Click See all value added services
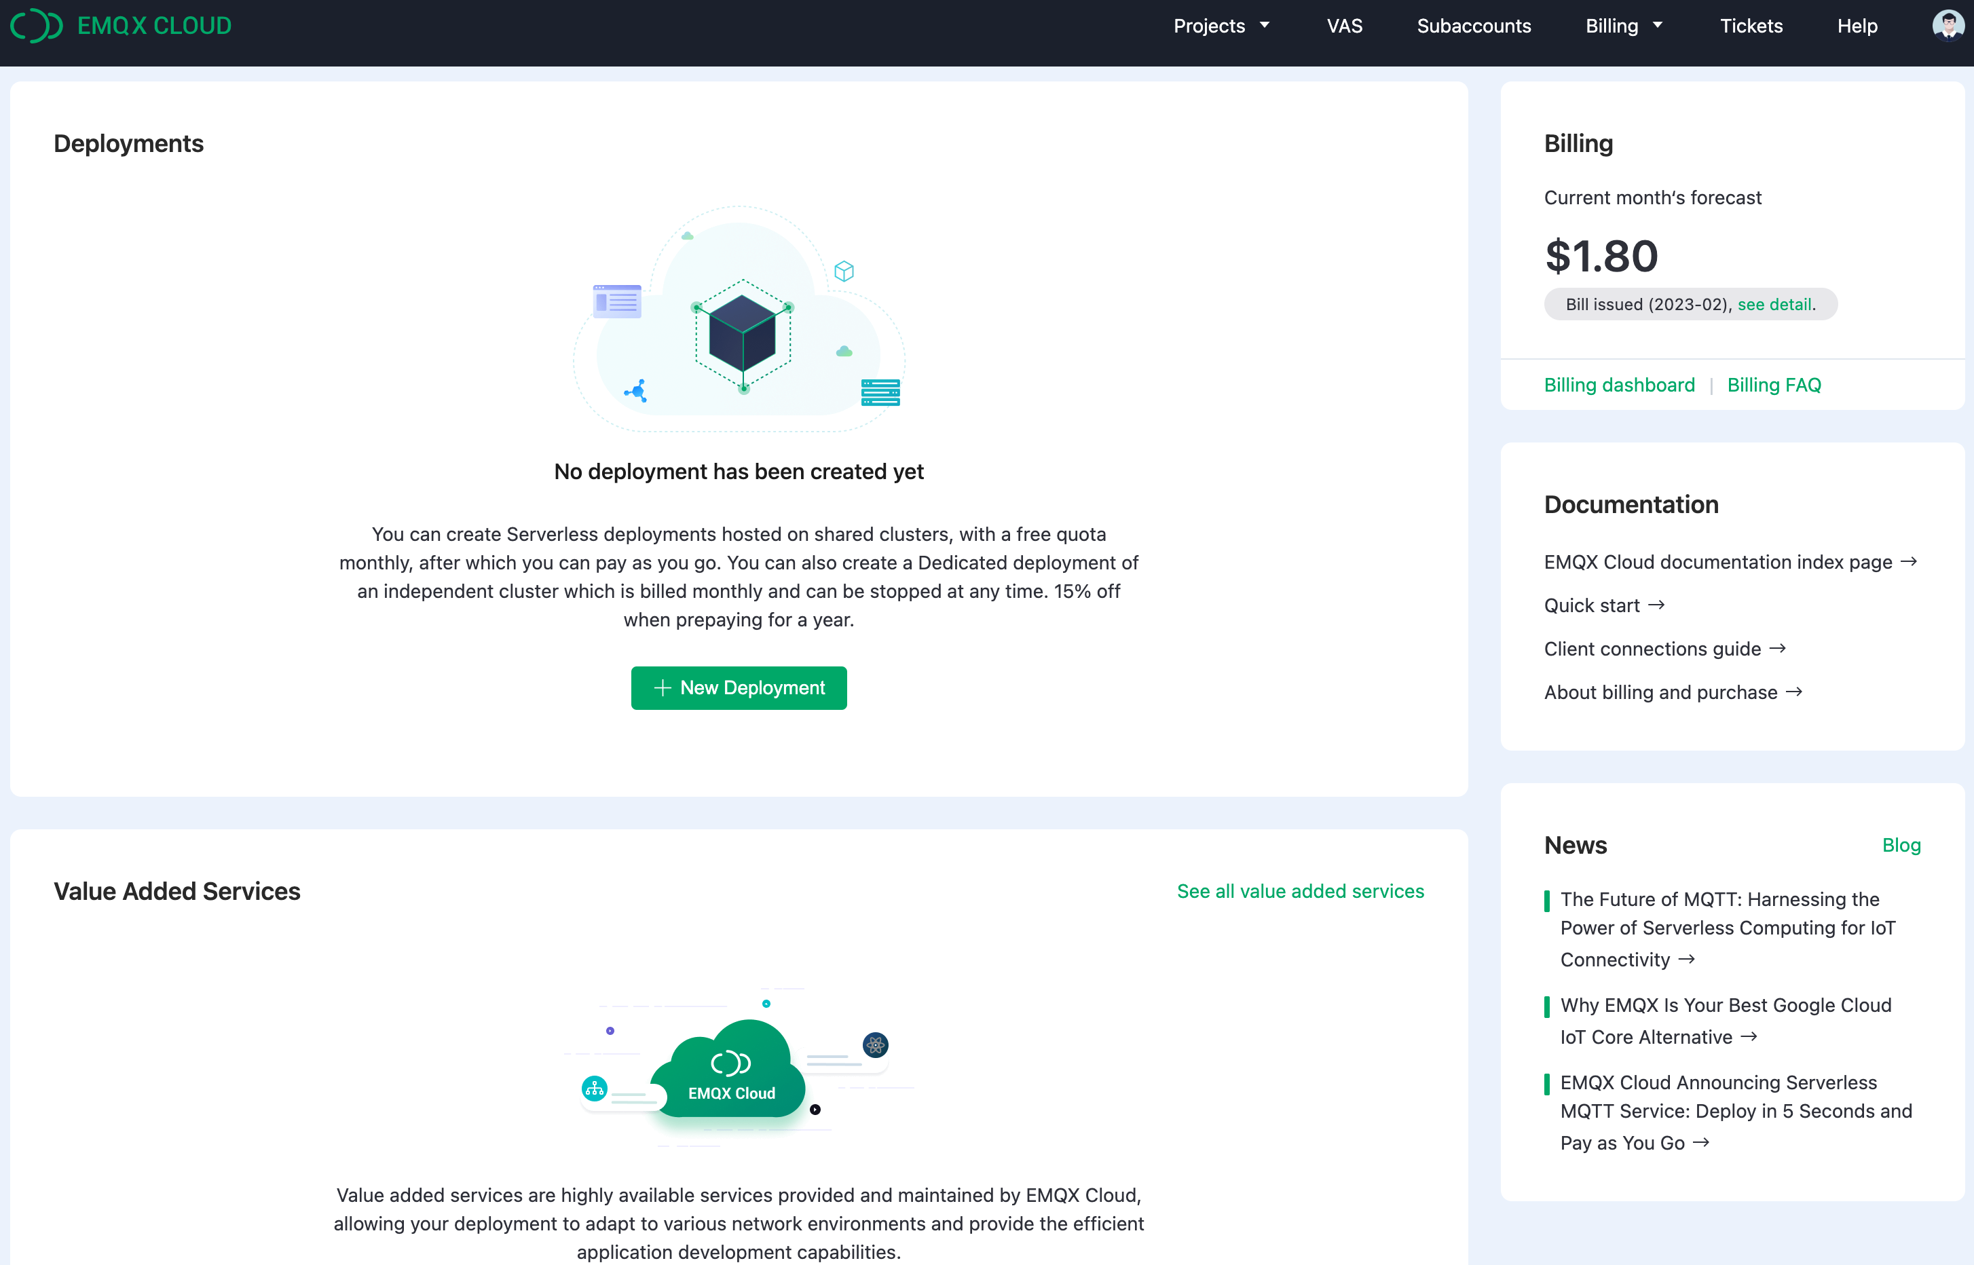Viewport: 1974px width, 1265px height. 1301,891
